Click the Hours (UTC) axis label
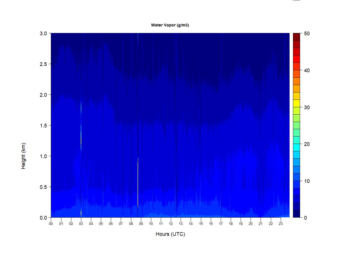The width and height of the screenshot is (341, 256). [x=170, y=234]
